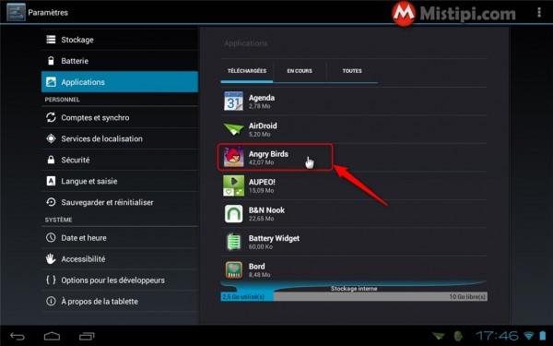Tap the Wi-Fi status icon
The width and height of the screenshot is (553, 346).
point(529,335)
